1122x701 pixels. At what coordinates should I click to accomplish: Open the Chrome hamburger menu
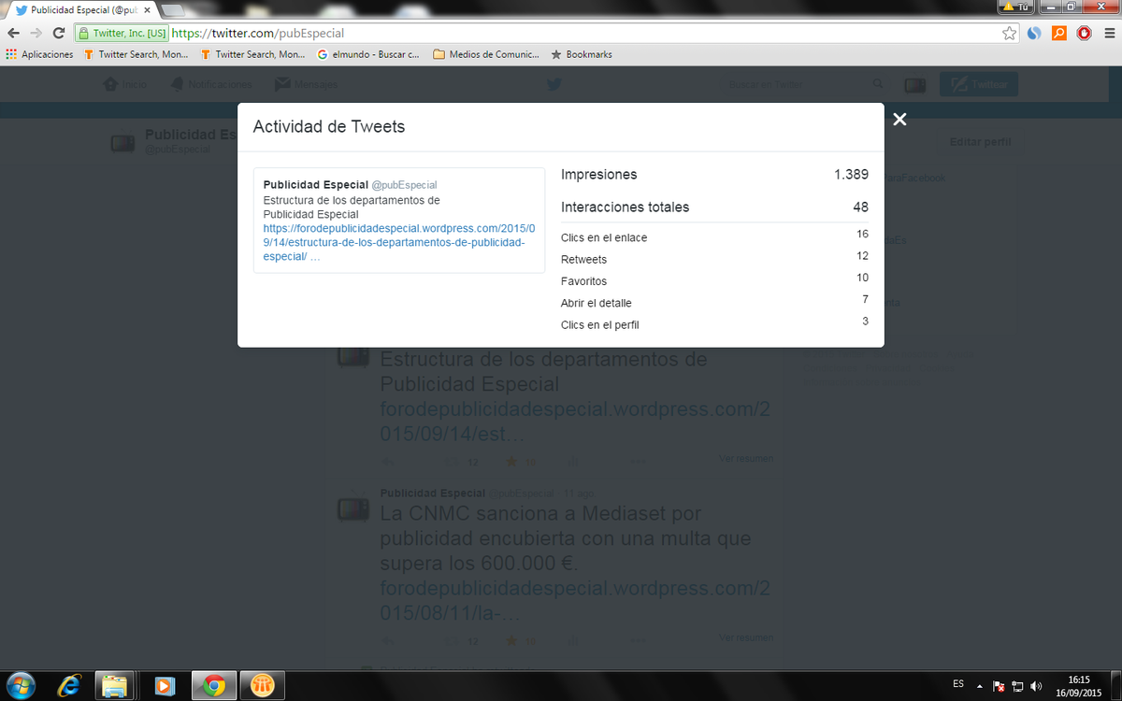tap(1108, 33)
